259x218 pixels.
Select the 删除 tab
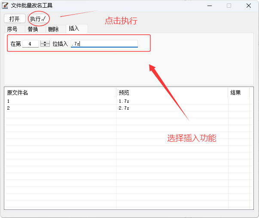pos(56,29)
